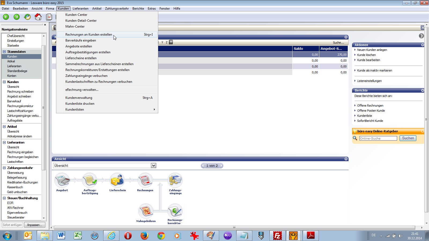
Task: Launch Firefox from the taskbar
Action: tap(144, 236)
